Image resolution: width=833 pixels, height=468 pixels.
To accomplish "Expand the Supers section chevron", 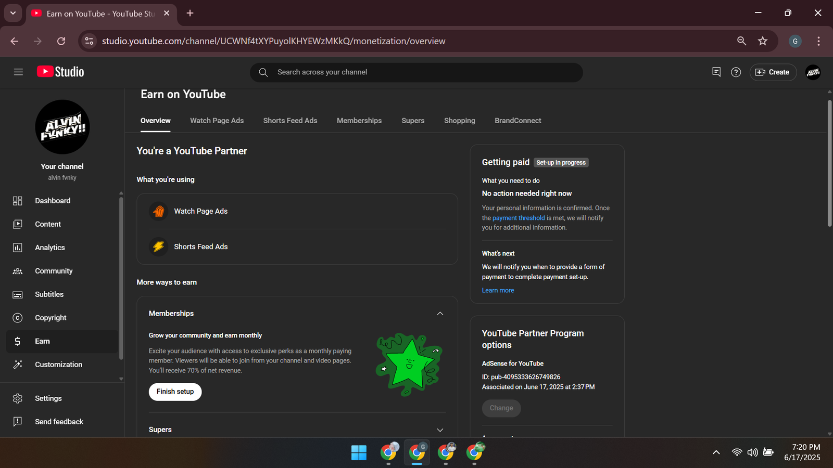I will coord(440,430).
